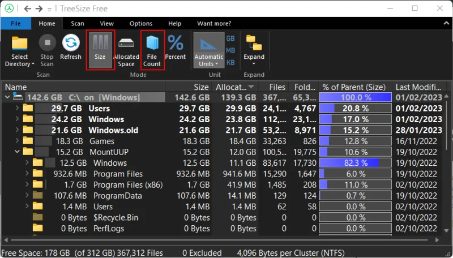Click the 82.3 % size bar for Windows
The width and height of the screenshot is (453, 258).
pos(355,163)
